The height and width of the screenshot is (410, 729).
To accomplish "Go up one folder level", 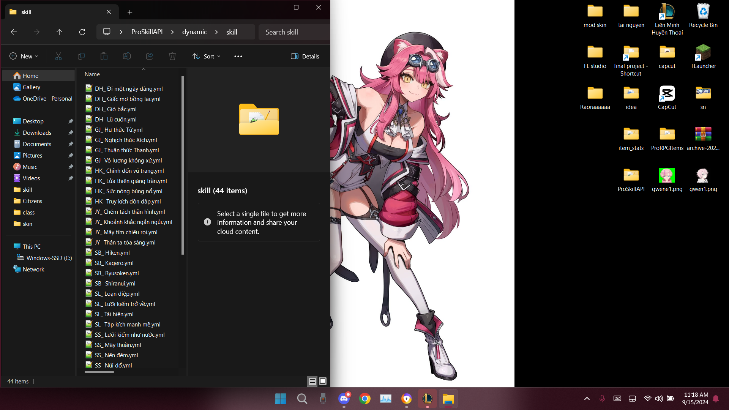I will tap(59, 32).
